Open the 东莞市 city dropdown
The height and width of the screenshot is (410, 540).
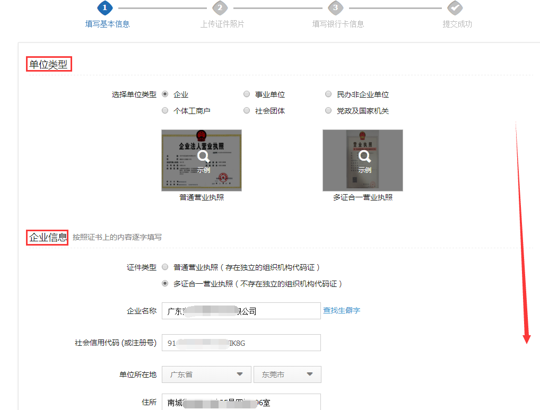(x=287, y=374)
